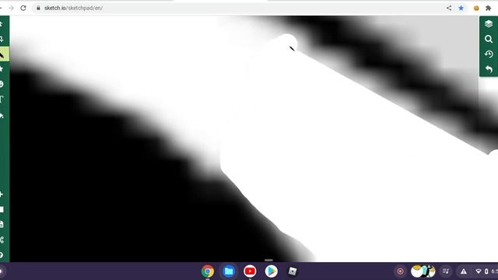Image resolution: width=498 pixels, height=280 pixels.
Task: Launch Roblox from the shelf
Action: tap(293, 271)
